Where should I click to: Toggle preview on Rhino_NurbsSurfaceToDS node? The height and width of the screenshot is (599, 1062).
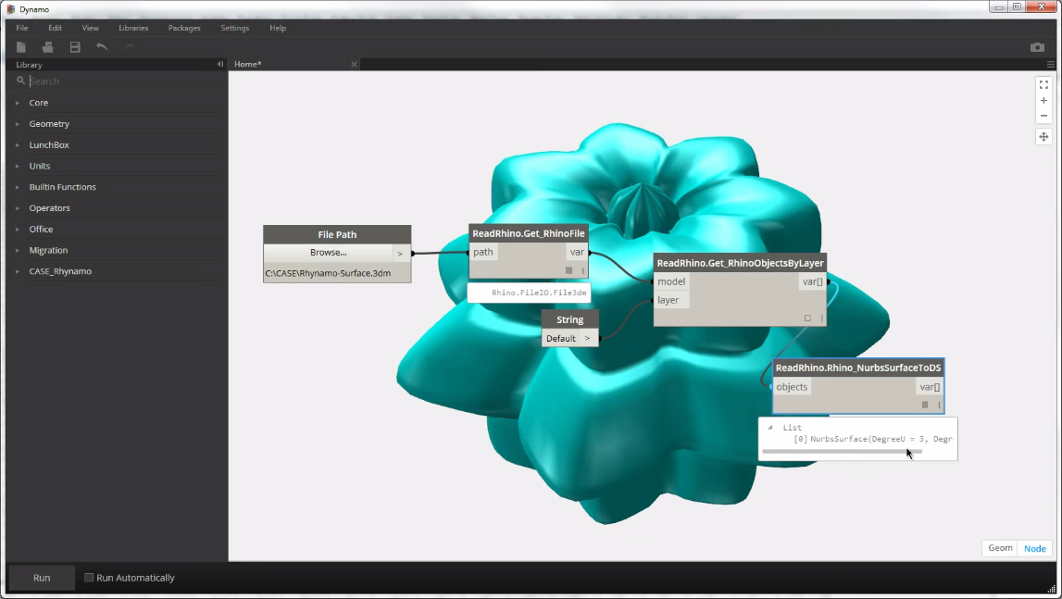point(925,405)
